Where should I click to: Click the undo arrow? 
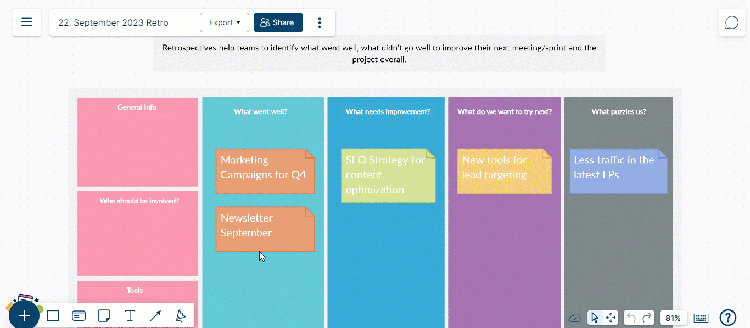click(x=631, y=318)
